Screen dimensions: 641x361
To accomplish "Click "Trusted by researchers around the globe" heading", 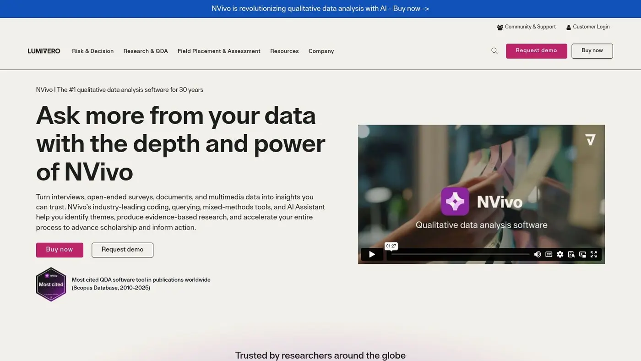I will pyautogui.click(x=320, y=356).
